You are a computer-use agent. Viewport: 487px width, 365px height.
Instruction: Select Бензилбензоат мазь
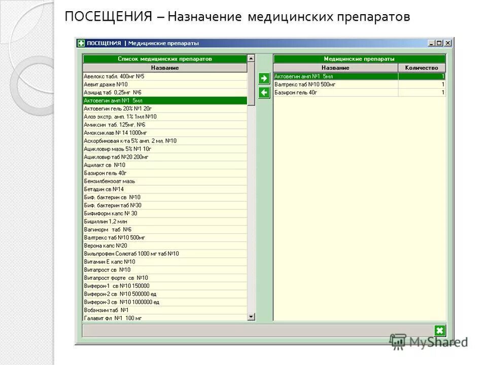point(165,181)
